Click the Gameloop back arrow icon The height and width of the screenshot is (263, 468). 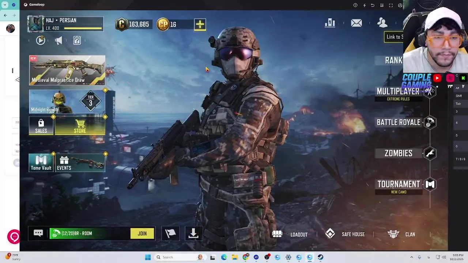pos(373,5)
